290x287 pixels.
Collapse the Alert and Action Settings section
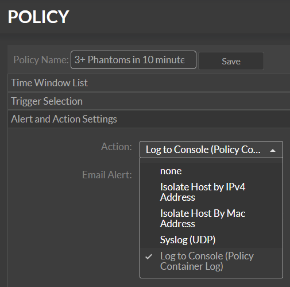click(149, 119)
